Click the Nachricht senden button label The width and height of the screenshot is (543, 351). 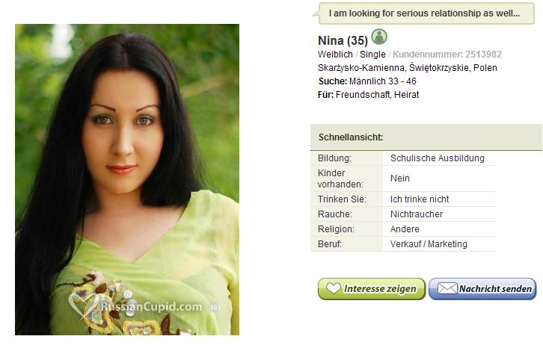click(x=495, y=289)
